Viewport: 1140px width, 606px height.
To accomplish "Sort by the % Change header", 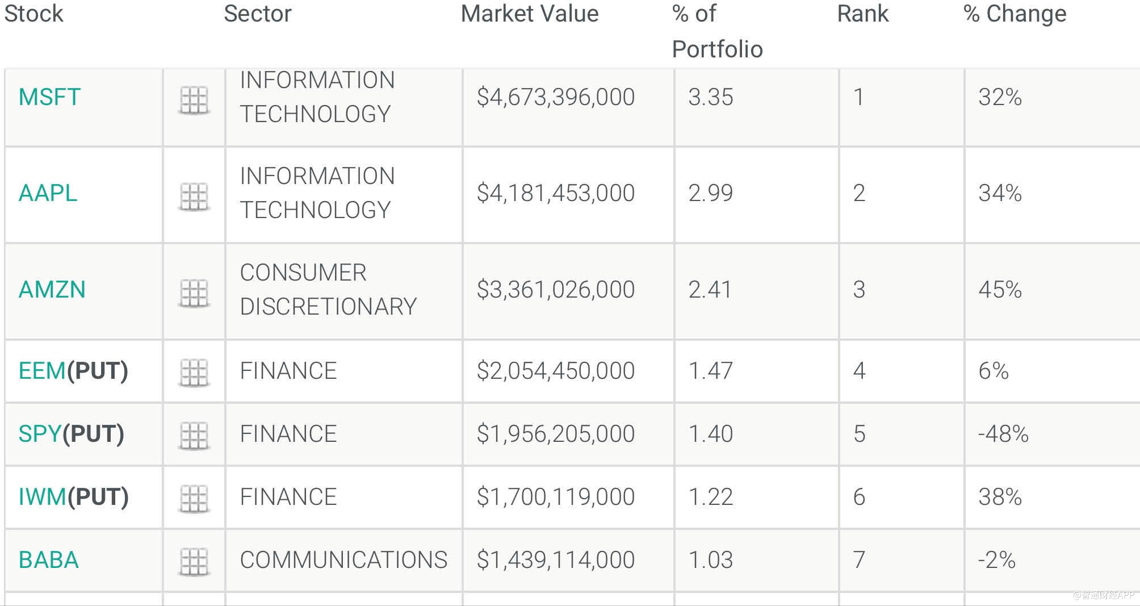I will click(1015, 14).
